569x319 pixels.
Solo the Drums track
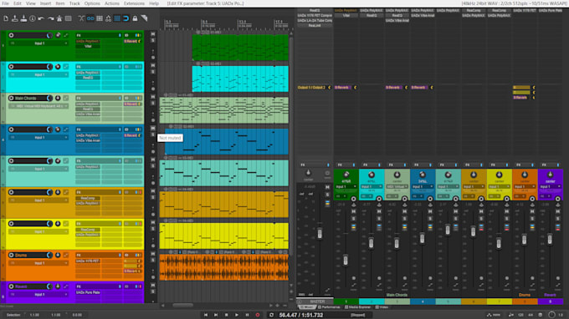click(x=153, y=260)
